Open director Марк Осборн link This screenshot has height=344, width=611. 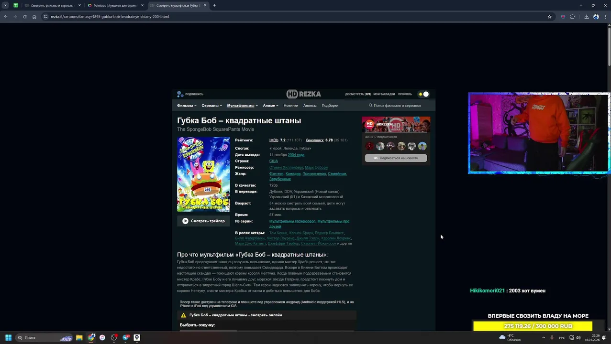pos(316,168)
